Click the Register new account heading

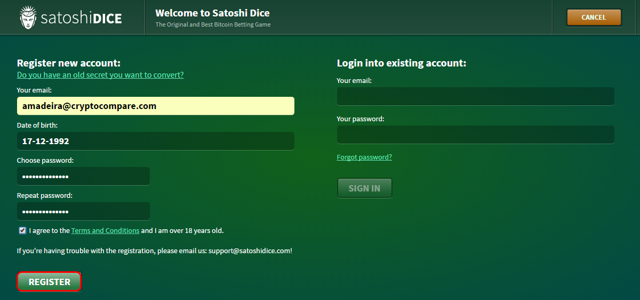[x=69, y=63]
